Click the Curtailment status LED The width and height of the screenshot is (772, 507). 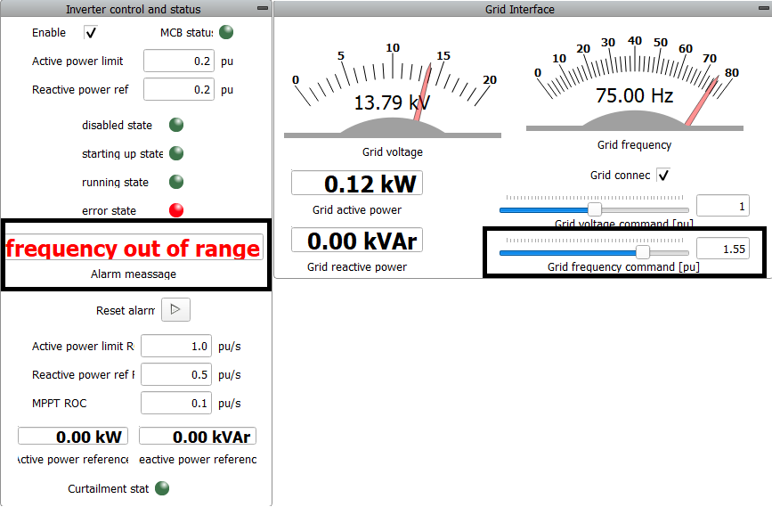162,488
